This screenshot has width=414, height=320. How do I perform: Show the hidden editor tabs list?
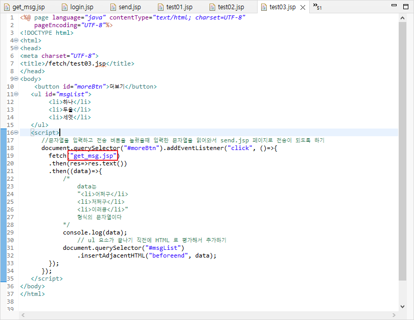click(317, 6)
